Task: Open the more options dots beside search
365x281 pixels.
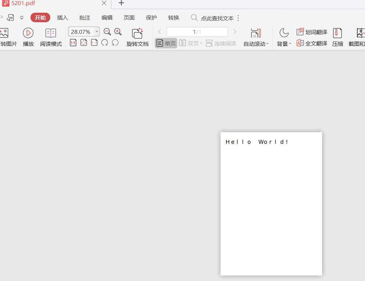Action: (238, 18)
